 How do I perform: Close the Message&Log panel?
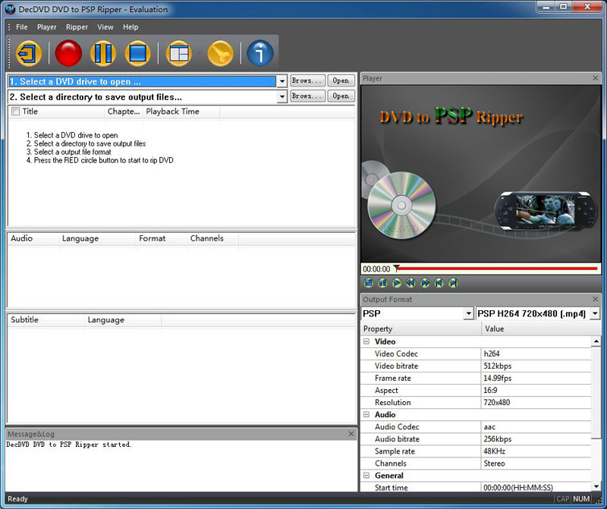tap(351, 434)
